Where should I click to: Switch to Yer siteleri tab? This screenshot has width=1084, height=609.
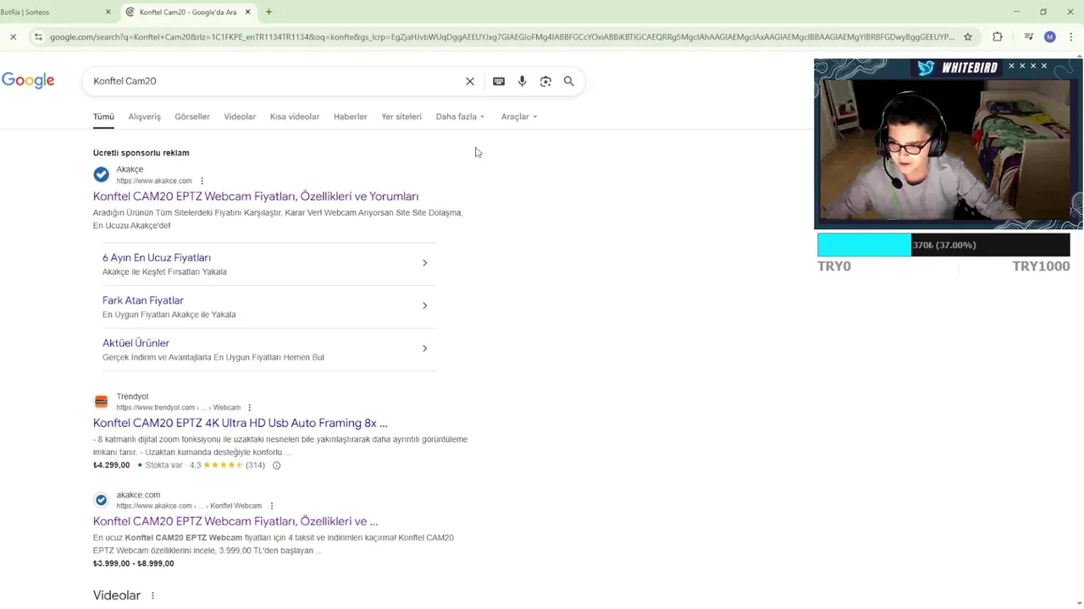coord(401,117)
